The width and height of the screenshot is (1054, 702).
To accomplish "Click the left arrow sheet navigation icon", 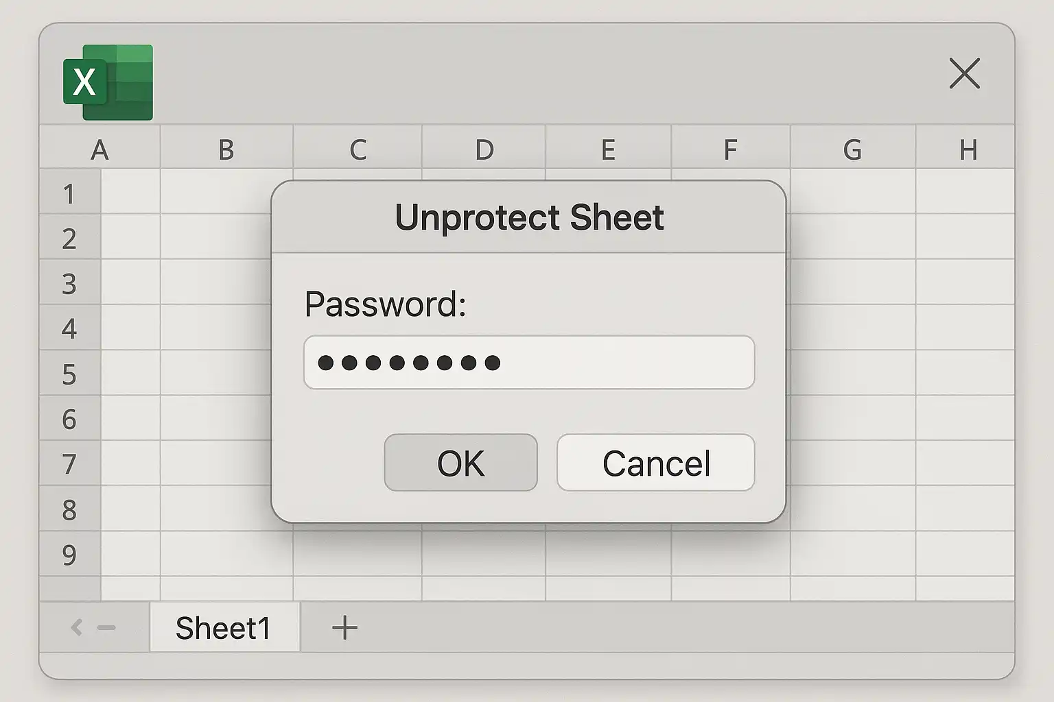I will 77,627.
